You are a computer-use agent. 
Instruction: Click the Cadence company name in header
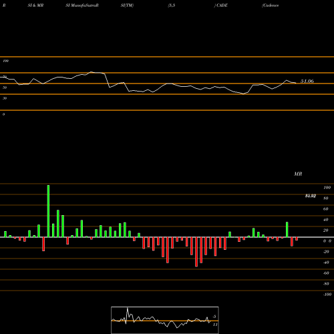[x=271, y=5]
